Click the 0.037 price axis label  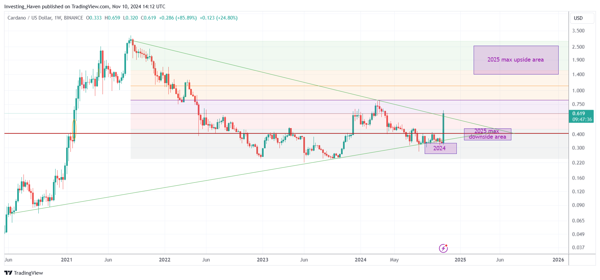click(x=578, y=248)
